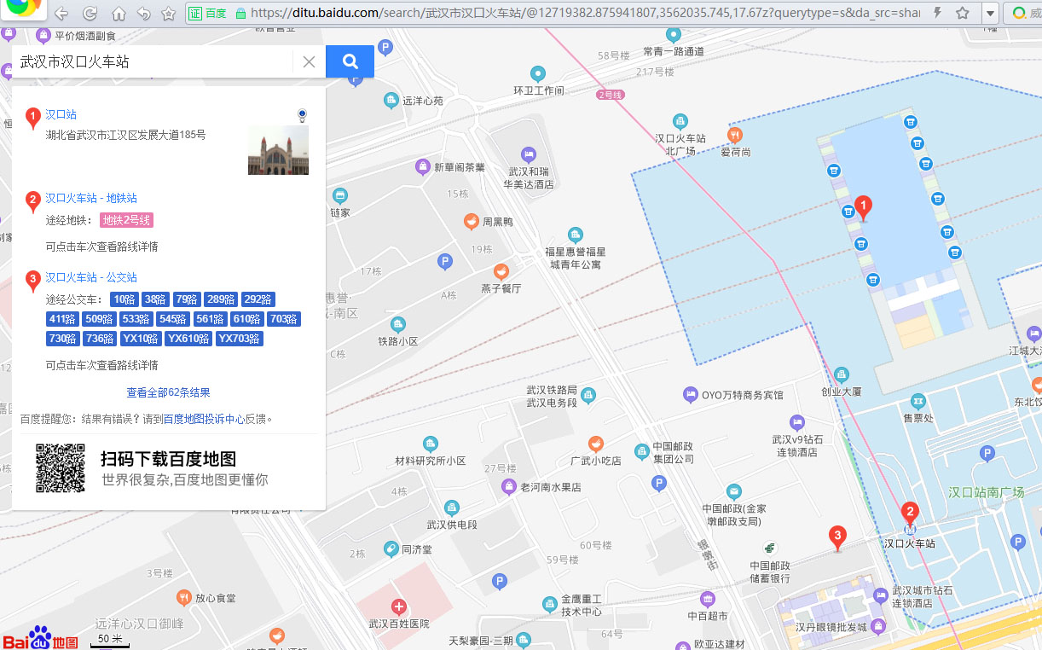Click the 爱荷尚 restaurant icon
Viewport: 1042px width, 650px height.
pyautogui.click(x=735, y=135)
